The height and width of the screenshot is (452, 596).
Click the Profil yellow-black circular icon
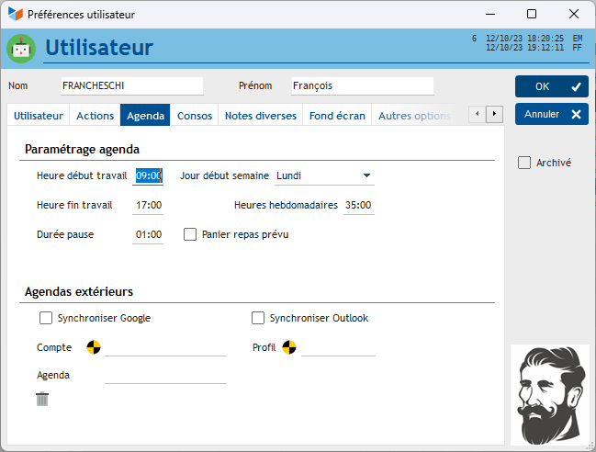pos(289,347)
